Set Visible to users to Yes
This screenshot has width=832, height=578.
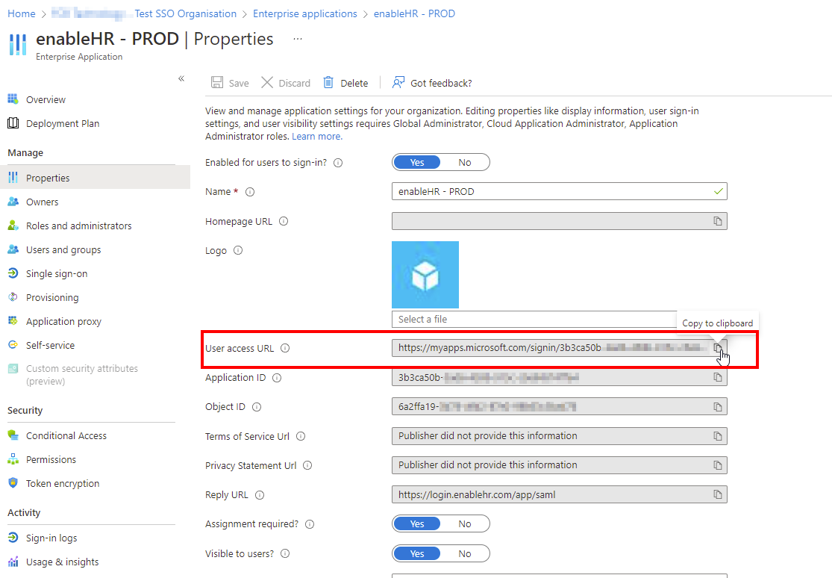click(x=416, y=553)
